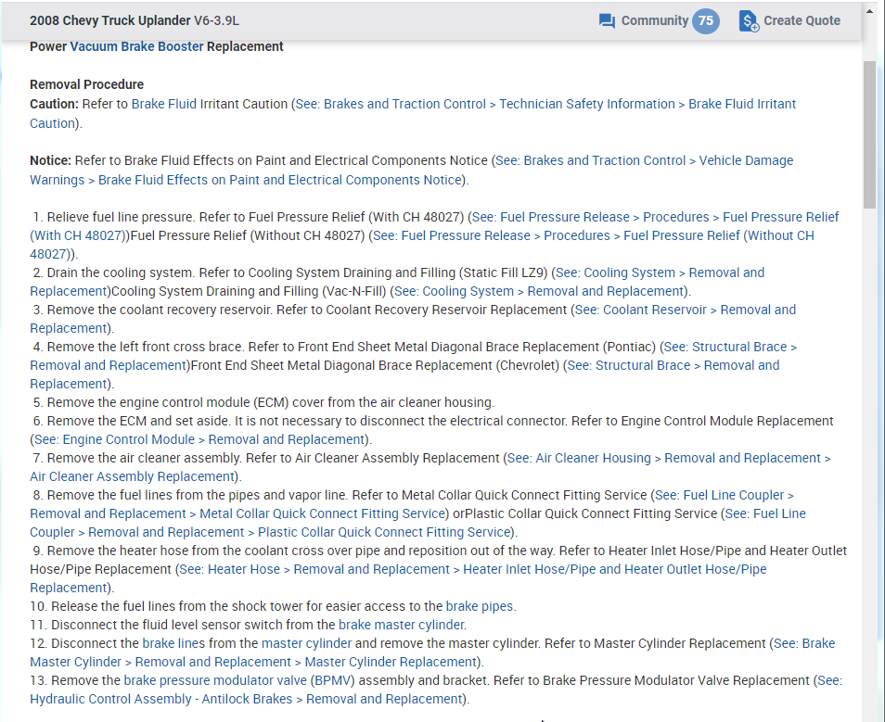Click the Caution: label
The height and width of the screenshot is (722, 885).
[x=54, y=105]
